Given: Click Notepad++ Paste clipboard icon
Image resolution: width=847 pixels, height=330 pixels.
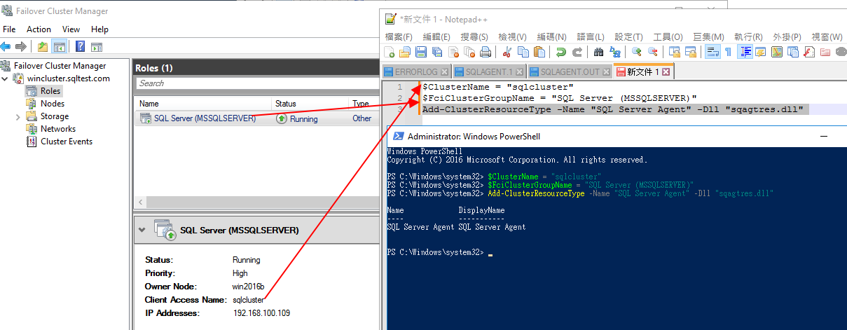Looking at the screenshot, I should pyautogui.click(x=539, y=52).
